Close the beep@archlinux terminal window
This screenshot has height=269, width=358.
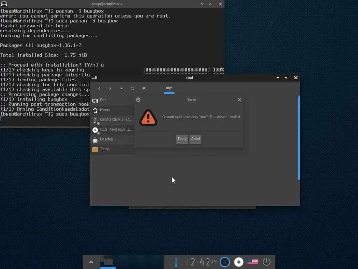pos(220,4)
